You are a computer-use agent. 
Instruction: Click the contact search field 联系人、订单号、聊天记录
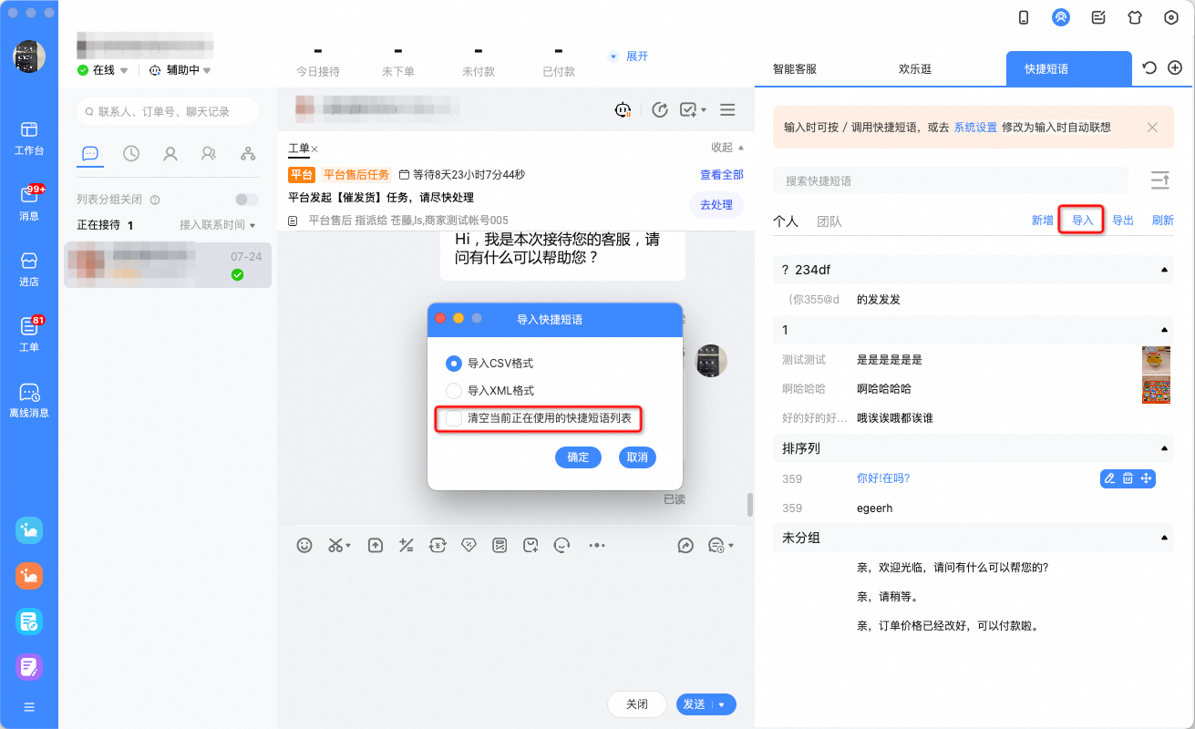168,111
